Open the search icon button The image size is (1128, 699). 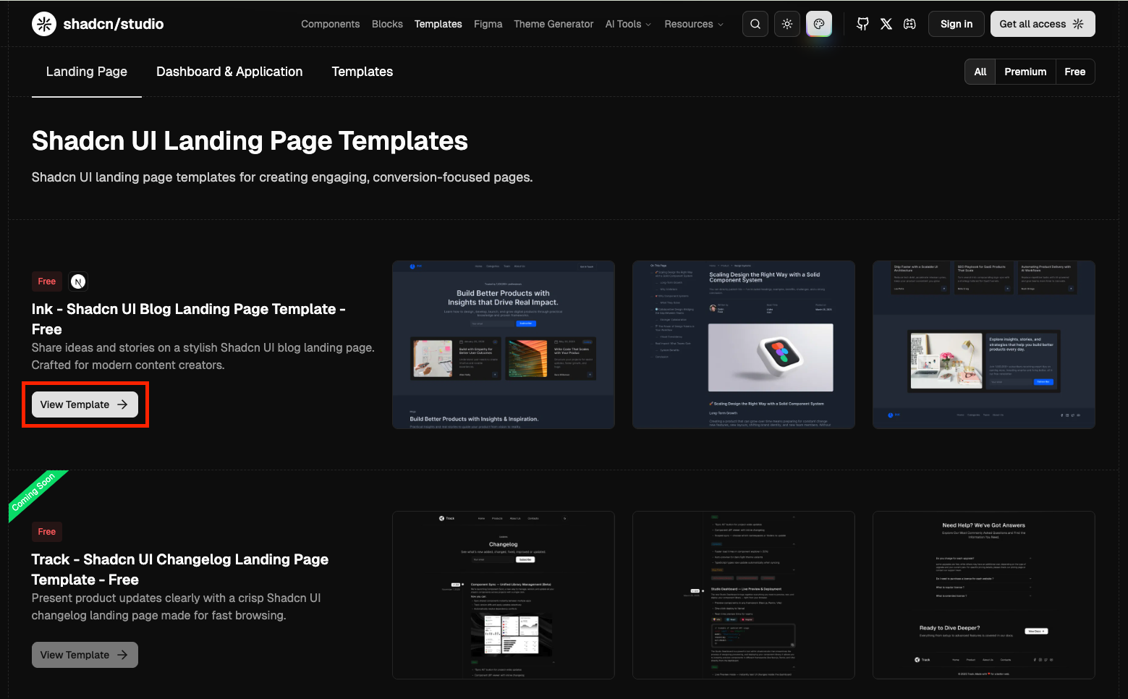pyautogui.click(x=755, y=24)
